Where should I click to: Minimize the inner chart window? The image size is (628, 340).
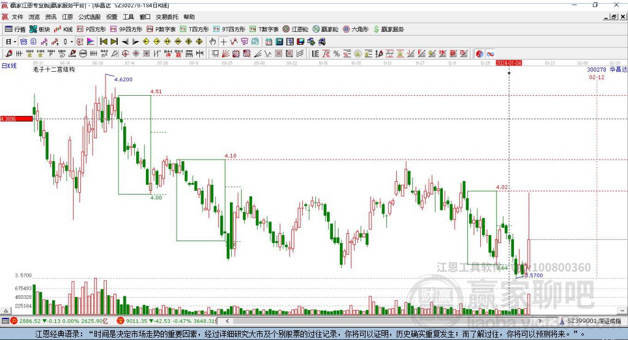(606, 17)
